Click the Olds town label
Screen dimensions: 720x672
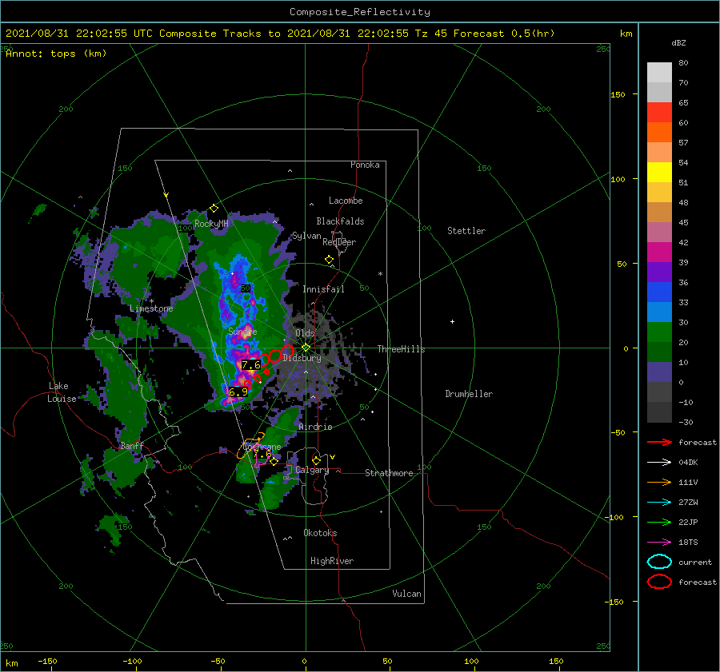tap(305, 333)
